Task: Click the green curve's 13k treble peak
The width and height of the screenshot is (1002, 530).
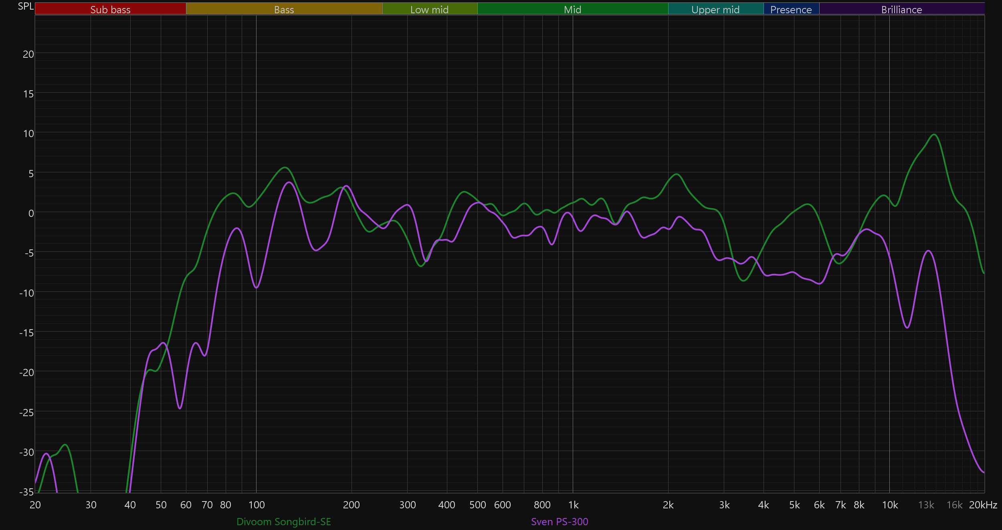Action: point(934,135)
